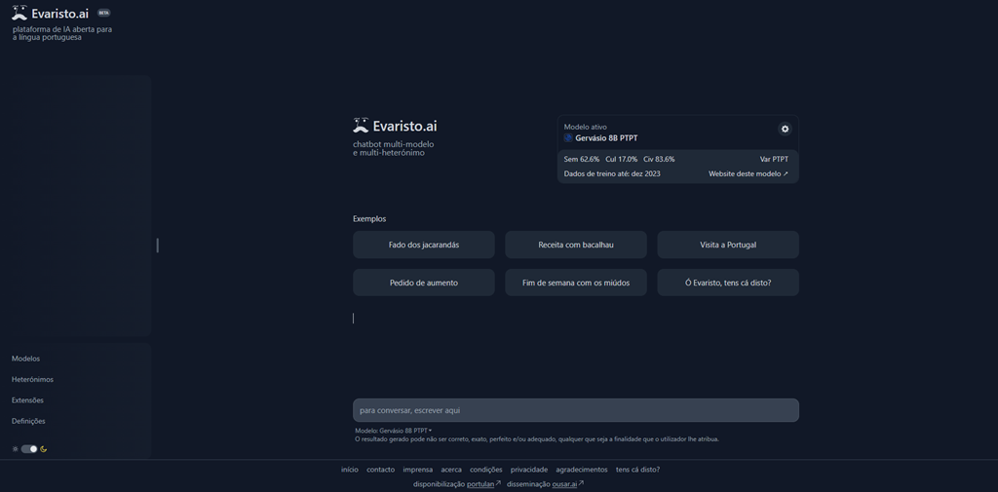998x492 pixels.
Task: Open 'agradecimentos' footer link
Action: pyautogui.click(x=582, y=470)
